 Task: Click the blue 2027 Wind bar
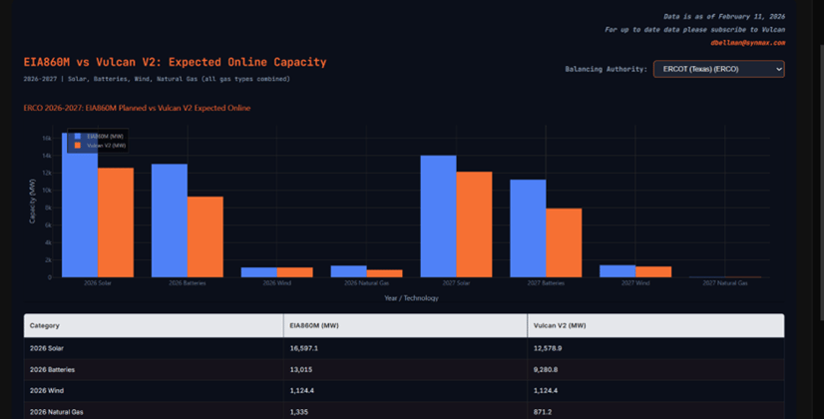pos(618,270)
